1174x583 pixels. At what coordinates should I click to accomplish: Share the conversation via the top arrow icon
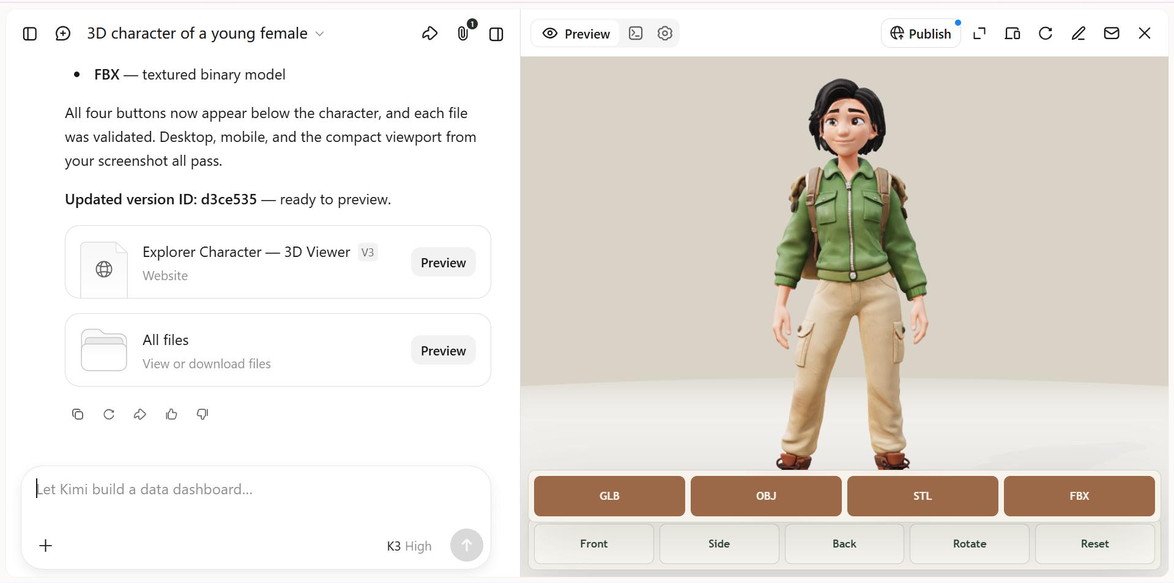[430, 34]
